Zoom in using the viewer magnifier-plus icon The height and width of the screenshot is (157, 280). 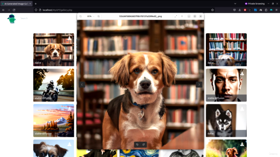tap(98, 16)
